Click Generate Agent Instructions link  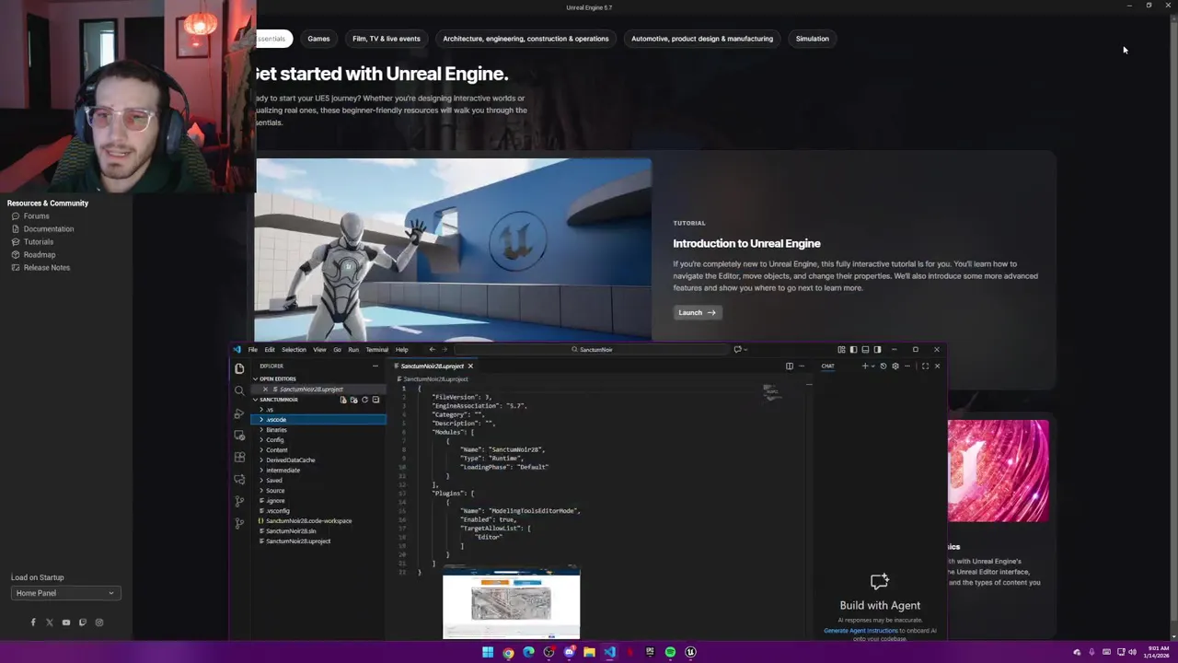pos(860,631)
